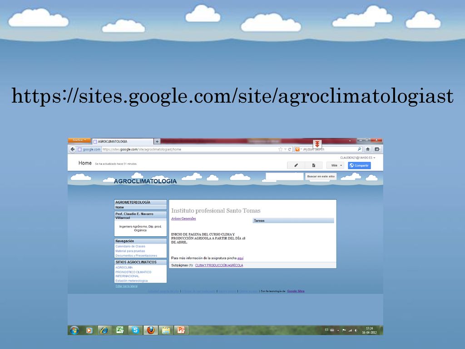Click the site search text box
Viewport: 465px width, 349px height.
(284, 176)
